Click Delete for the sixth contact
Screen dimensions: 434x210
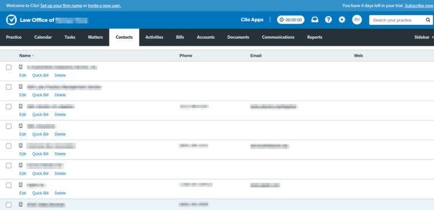tap(60, 174)
